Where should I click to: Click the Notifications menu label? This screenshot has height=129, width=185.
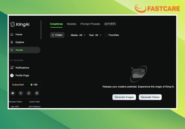point(22,68)
